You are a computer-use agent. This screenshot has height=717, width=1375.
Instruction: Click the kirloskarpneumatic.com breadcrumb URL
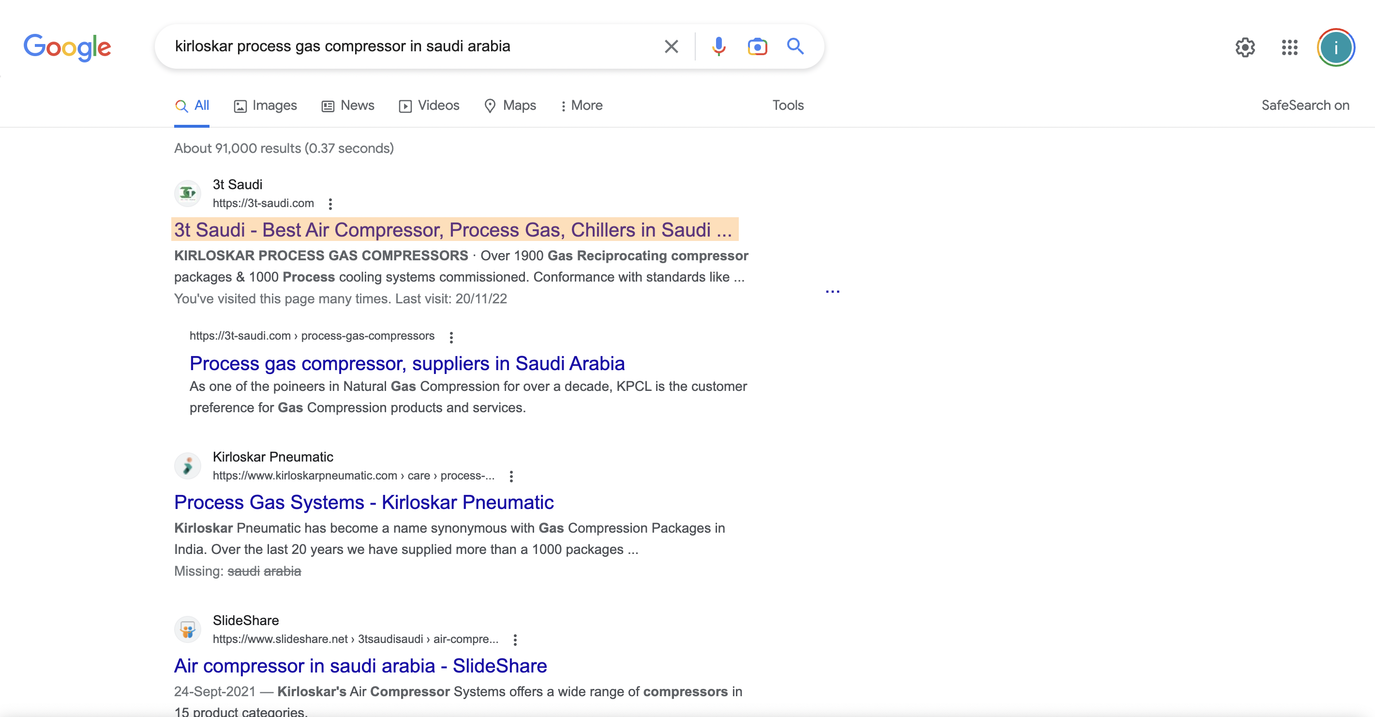pyautogui.click(x=353, y=476)
